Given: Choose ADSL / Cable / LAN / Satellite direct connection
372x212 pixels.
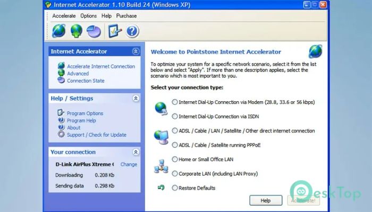Looking at the screenshot, I should click(175, 130).
